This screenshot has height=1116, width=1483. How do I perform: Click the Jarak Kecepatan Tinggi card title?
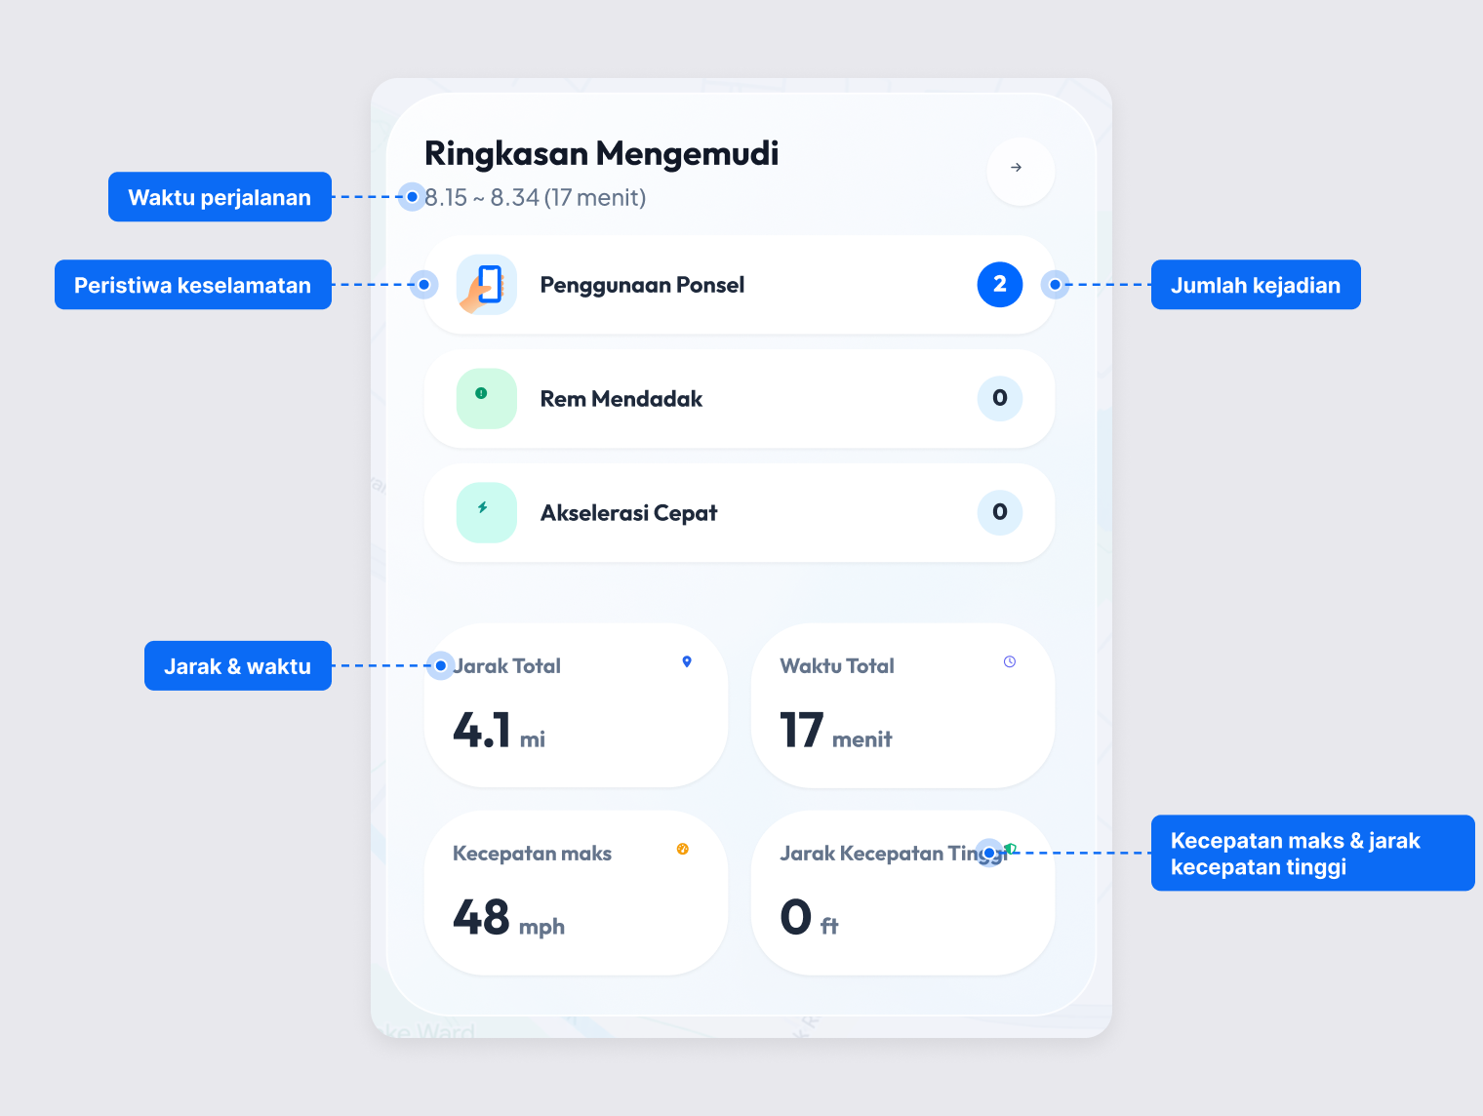893,854
